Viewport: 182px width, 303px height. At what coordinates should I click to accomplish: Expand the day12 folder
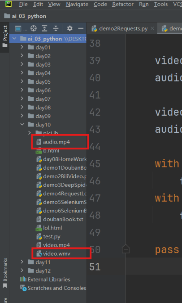tap(22, 271)
